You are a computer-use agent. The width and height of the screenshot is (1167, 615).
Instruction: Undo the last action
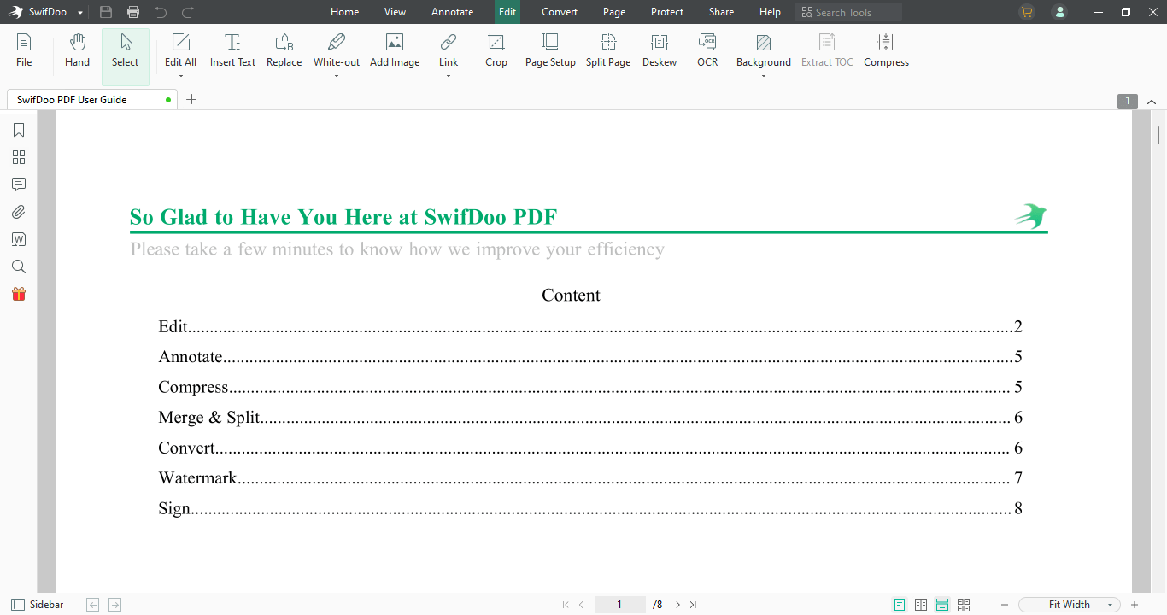(x=161, y=12)
